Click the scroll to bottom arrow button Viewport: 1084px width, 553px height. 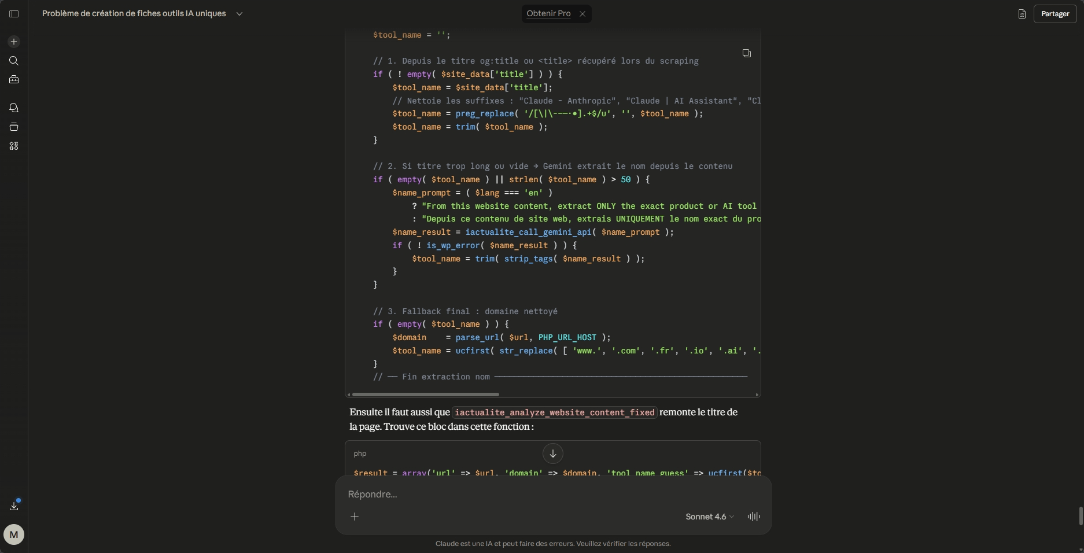click(552, 454)
